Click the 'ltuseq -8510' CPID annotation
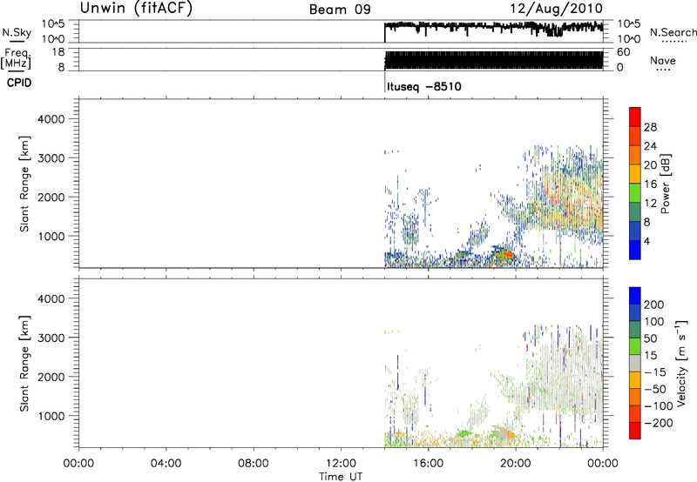This screenshot has height=482, width=697. pyautogui.click(x=424, y=86)
